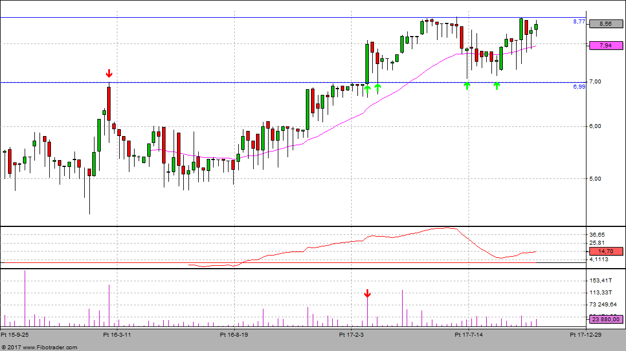Click the current price box 8,56

[605, 24]
